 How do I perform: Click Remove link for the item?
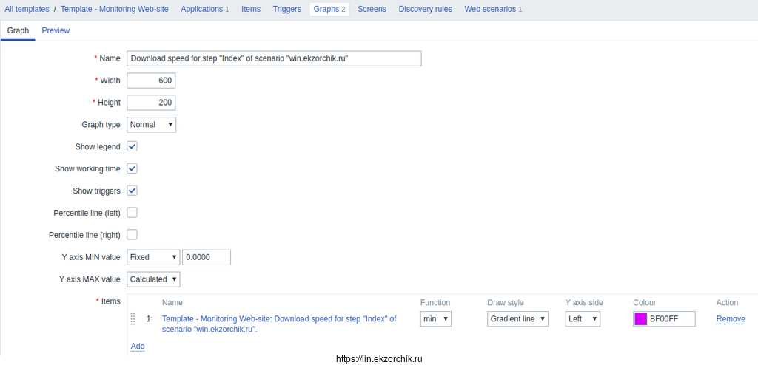tap(731, 319)
